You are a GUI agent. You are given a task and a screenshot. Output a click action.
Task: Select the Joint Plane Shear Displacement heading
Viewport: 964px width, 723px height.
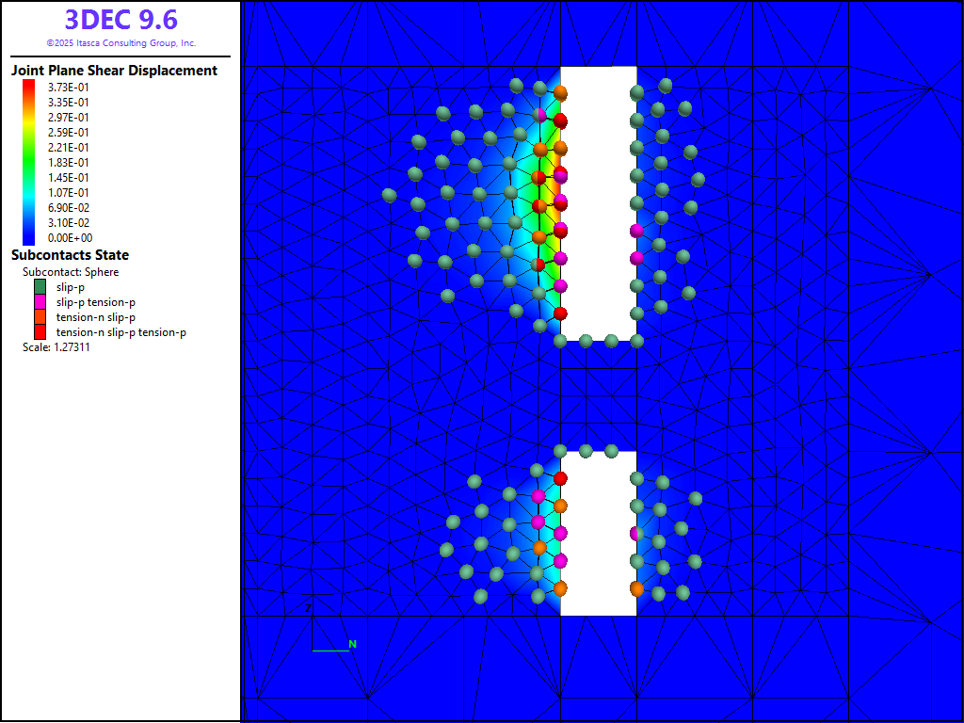[114, 71]
